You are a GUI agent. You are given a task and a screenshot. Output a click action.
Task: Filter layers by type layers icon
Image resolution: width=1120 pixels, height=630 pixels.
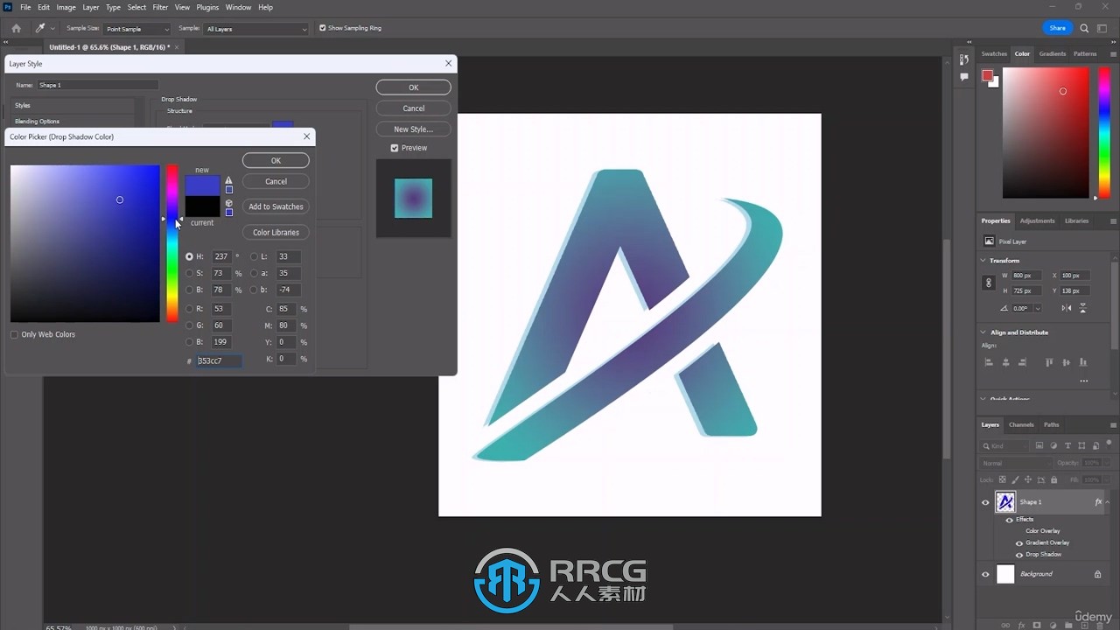[1067, 446]
